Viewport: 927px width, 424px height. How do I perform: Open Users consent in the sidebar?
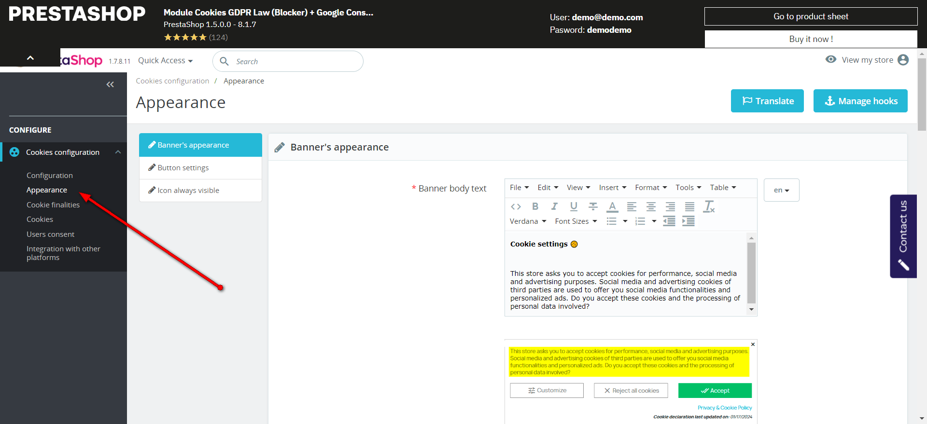(50, 234)
